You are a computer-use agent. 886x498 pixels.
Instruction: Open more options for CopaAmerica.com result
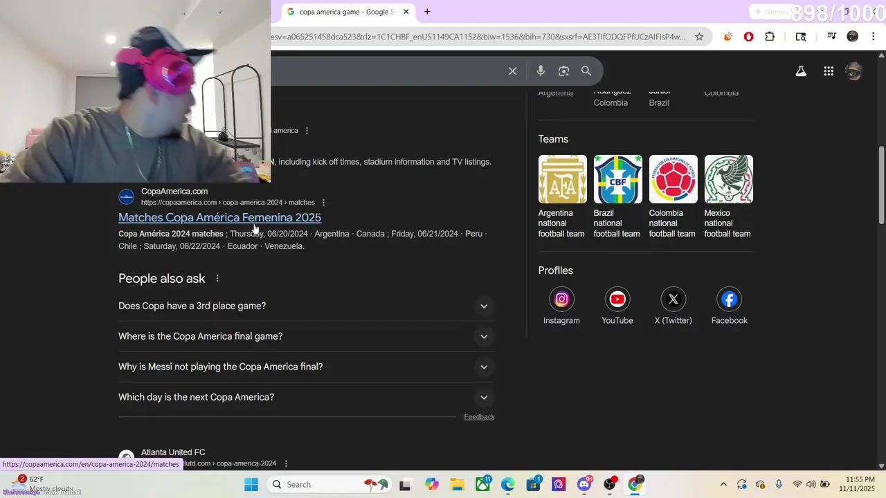pos(323,203)
